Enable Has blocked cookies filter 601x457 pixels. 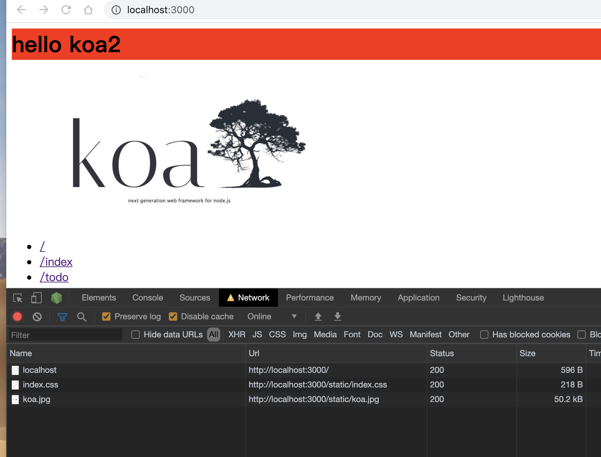click(484, 335)
